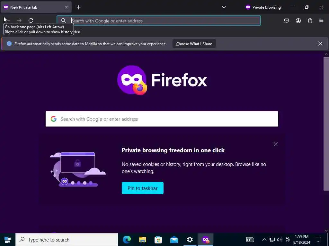
Task: Click the info icon in notification bar
Action: point(9,44)
